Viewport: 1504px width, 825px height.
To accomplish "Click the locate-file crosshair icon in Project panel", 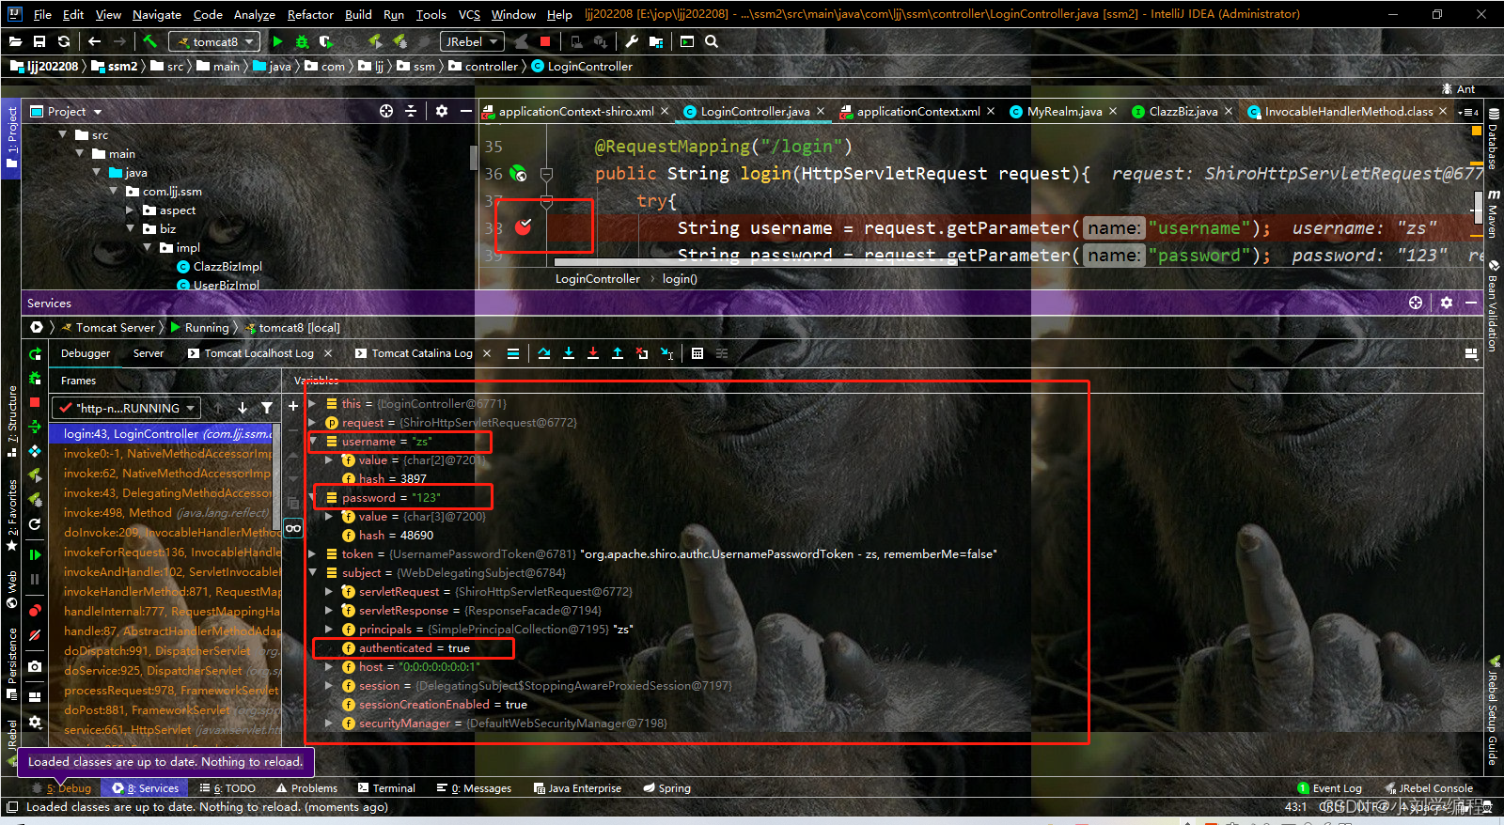I will [386, 111].
